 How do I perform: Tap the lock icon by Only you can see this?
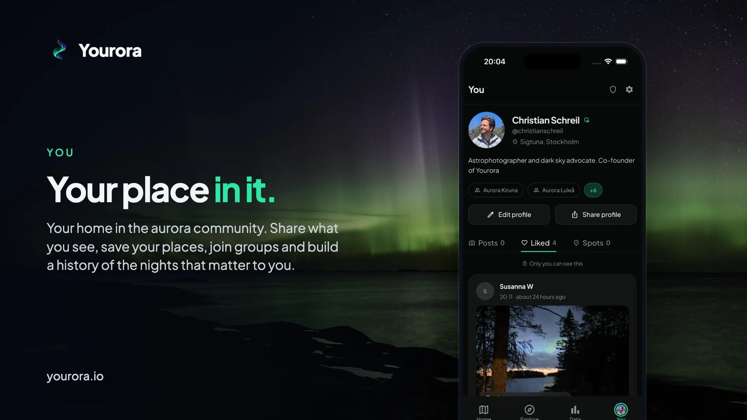[524, 263]
